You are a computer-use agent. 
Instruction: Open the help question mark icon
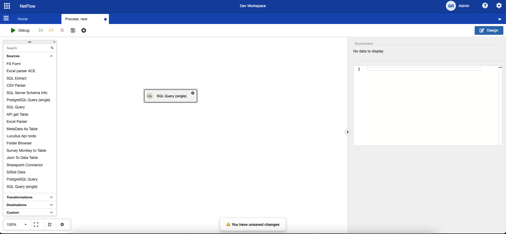[x=485, y=6]
